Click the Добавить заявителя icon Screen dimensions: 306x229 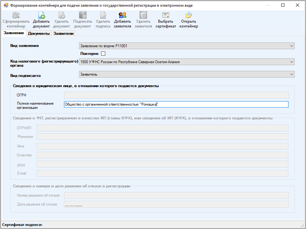[x=122, y=16]
